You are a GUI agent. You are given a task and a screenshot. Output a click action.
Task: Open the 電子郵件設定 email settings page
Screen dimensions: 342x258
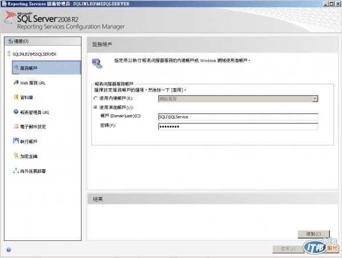click(x=33, y=126)
